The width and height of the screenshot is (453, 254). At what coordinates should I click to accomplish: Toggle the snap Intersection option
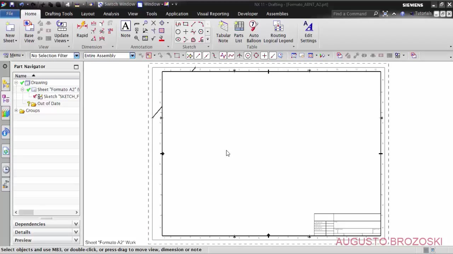(x=240, y=55)
